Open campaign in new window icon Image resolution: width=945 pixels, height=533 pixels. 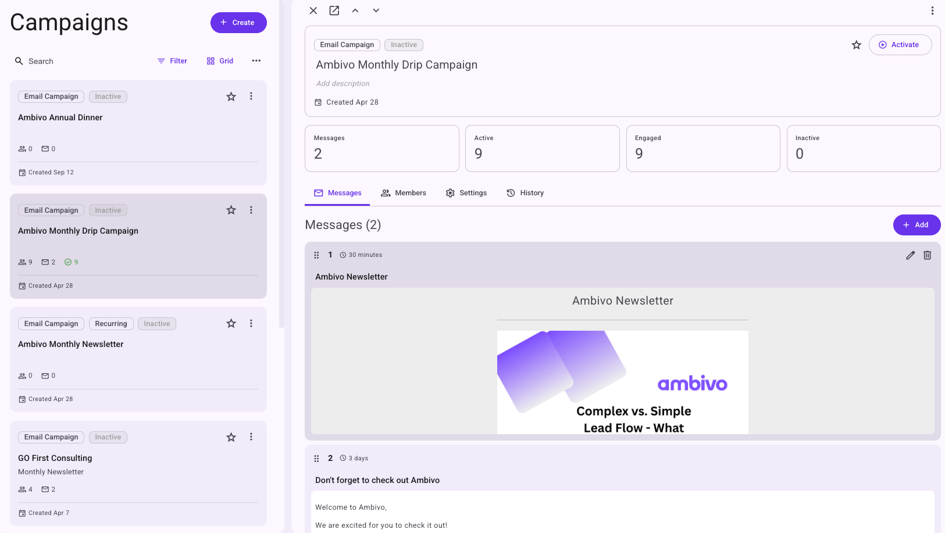[334, 10]
